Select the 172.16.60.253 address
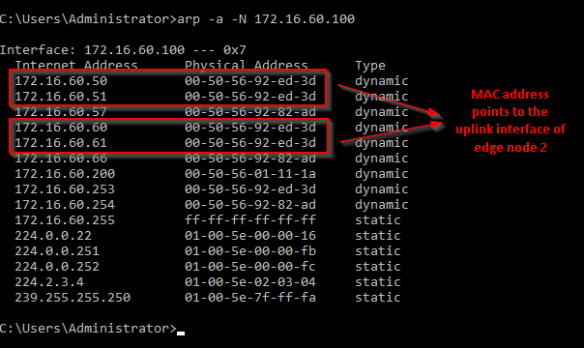 click(x=65, y=189)
